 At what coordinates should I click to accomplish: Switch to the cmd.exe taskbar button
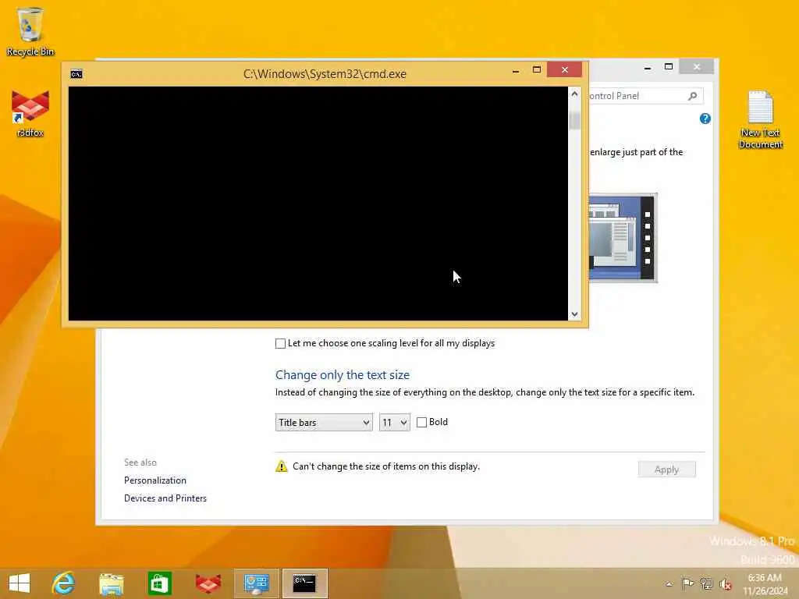click(x=305, y=583)
